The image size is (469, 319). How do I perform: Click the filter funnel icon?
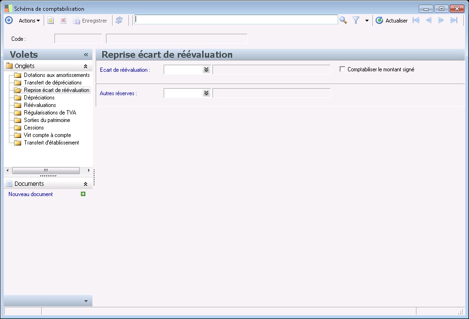click(x=356, y=20)
